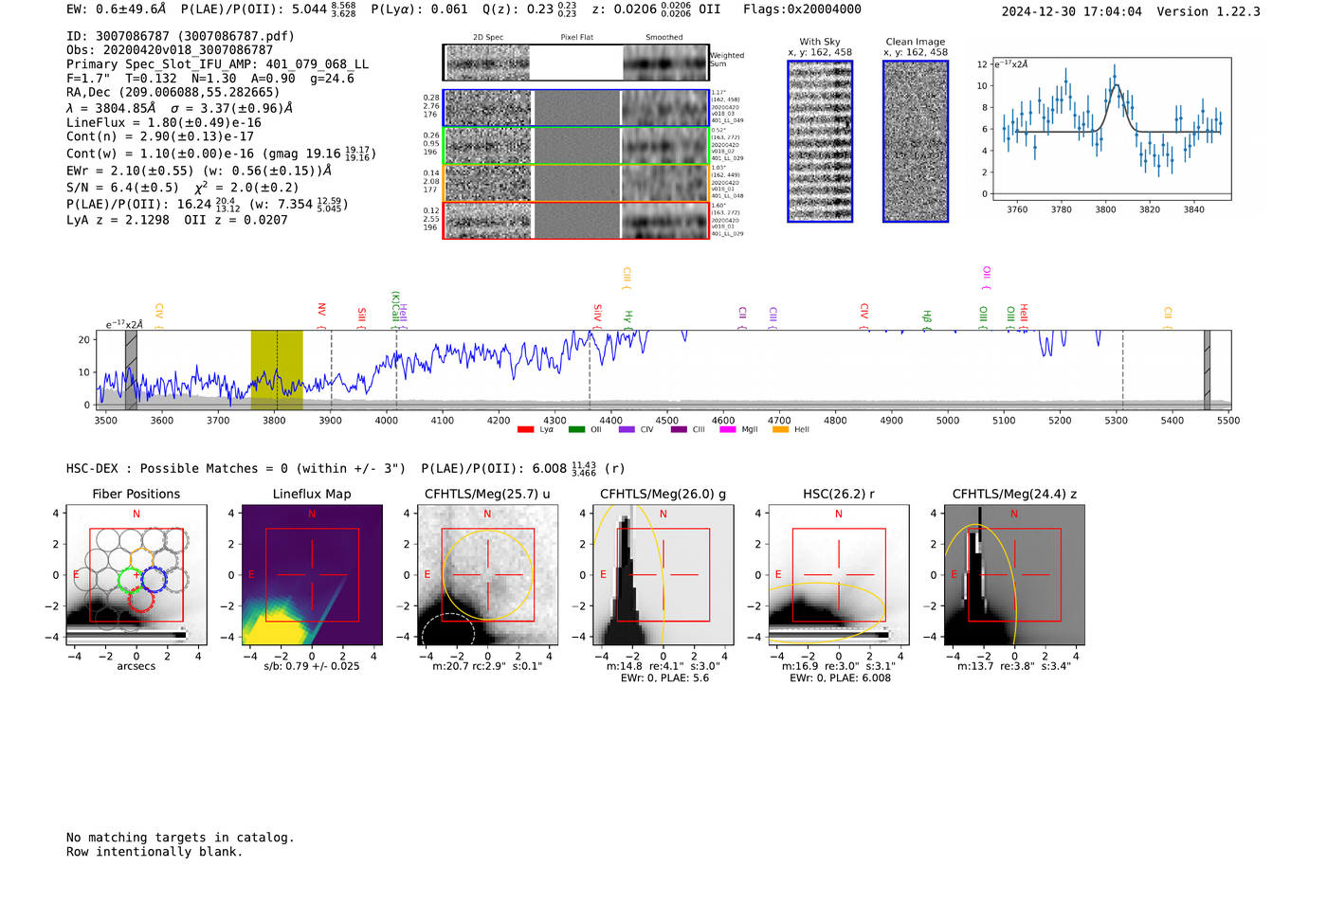1327x903 pixels.
Task: Click the red Lyα legend swatch
Action: (525, 430)
